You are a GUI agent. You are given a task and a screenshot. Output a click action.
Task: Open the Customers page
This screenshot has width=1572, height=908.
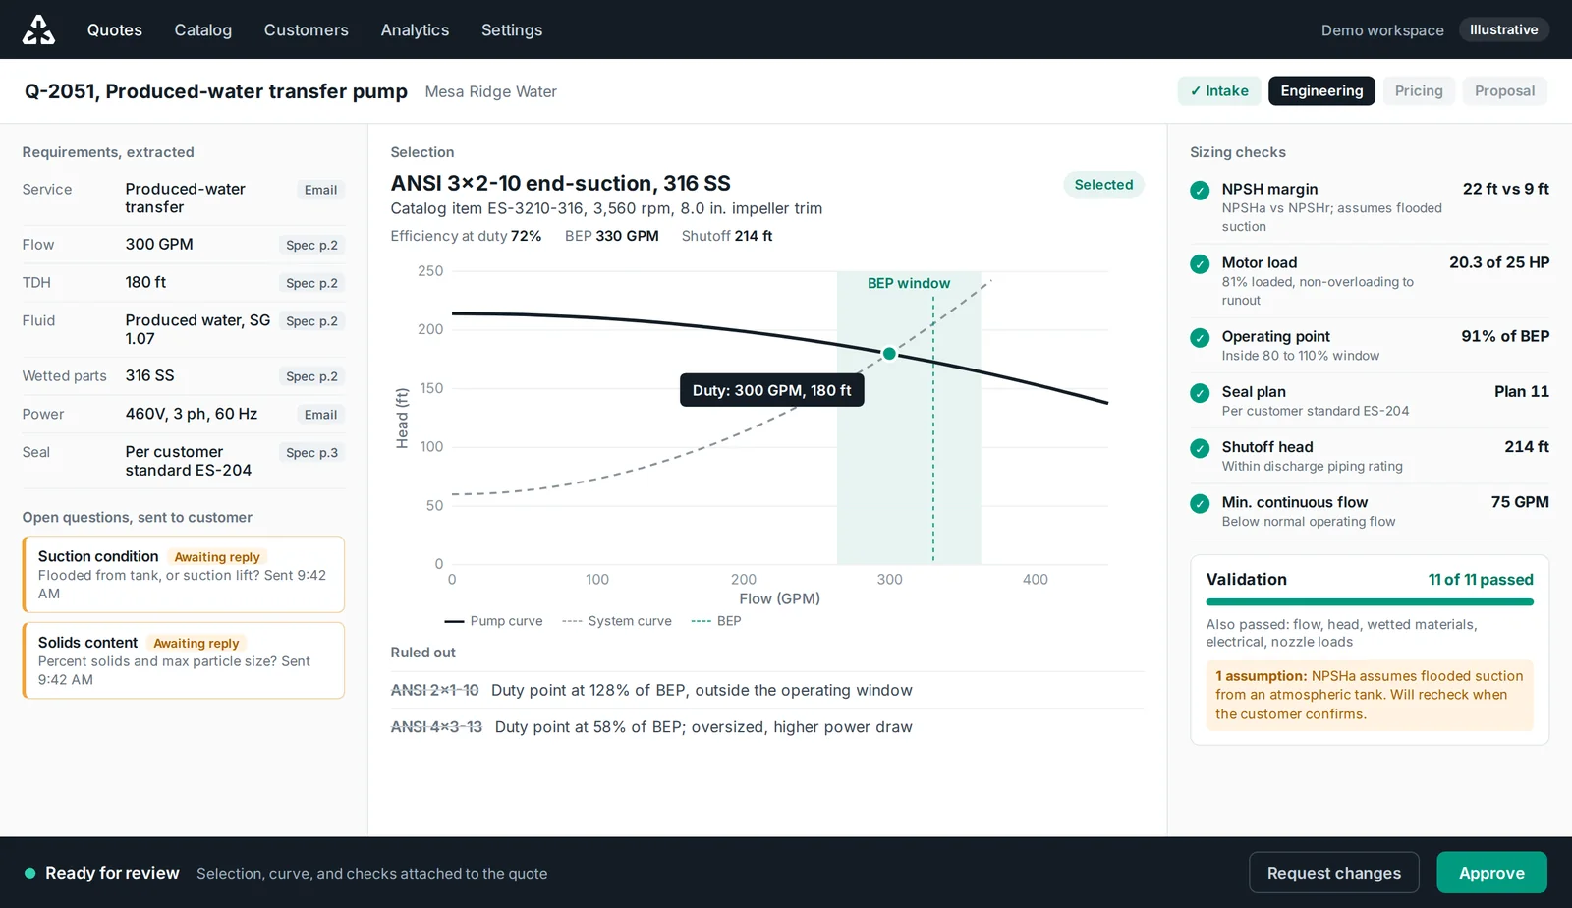(x=307, y=29)
